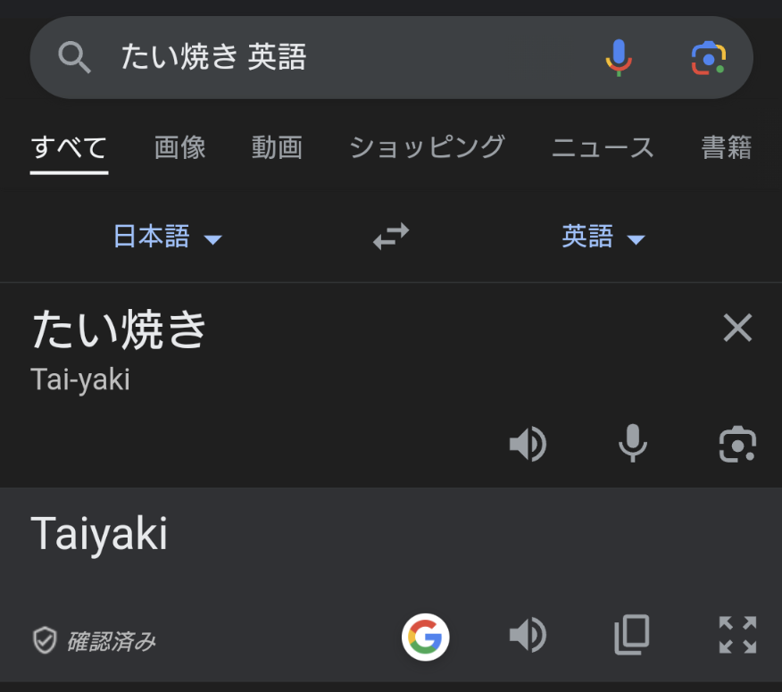The height and width of the screenshot is (692, 782).
Task: Open Google Lens camera search
Action: (709, 58)
